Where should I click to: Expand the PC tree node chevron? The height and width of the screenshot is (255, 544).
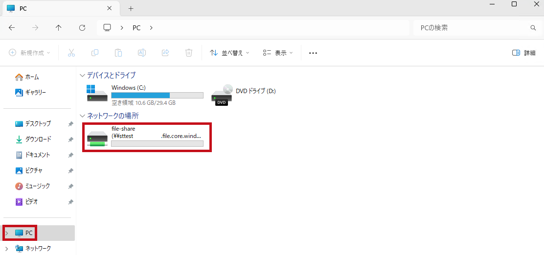coord(6,233)
